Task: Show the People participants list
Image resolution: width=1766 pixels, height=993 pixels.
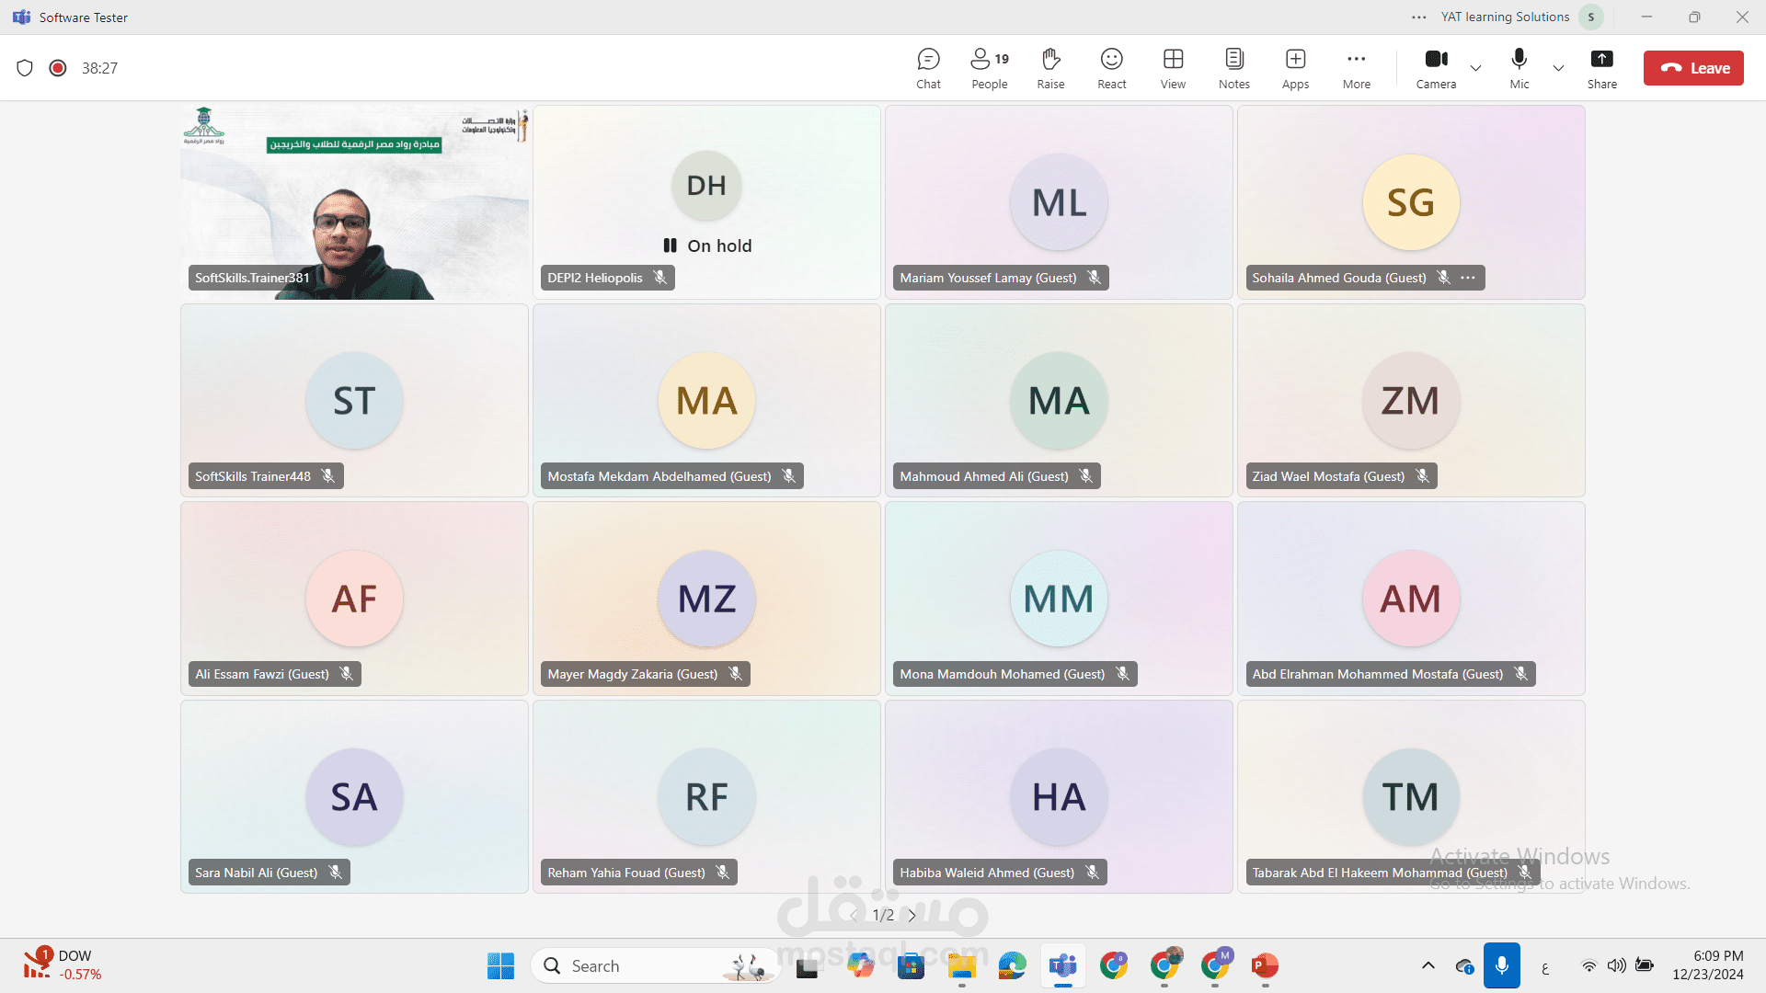Action: (989, 68)
